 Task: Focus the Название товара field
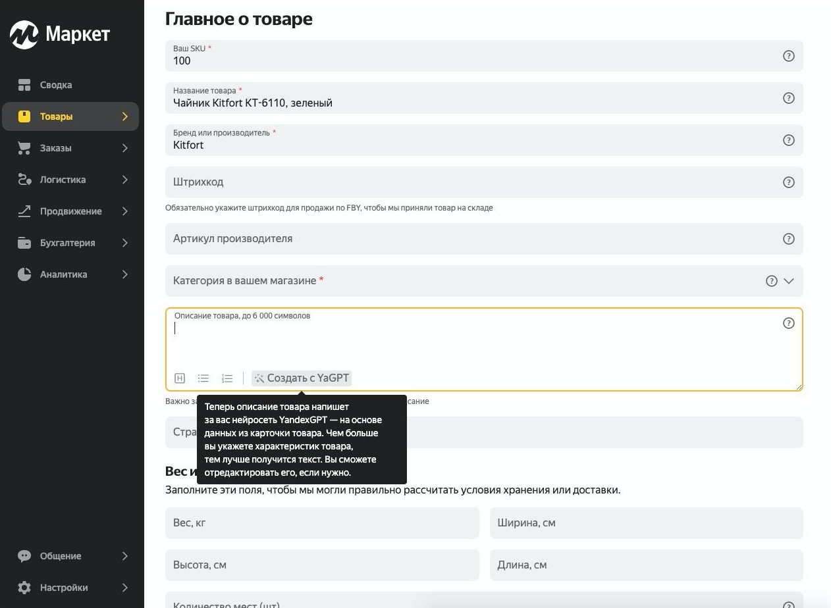coord(484,98)
